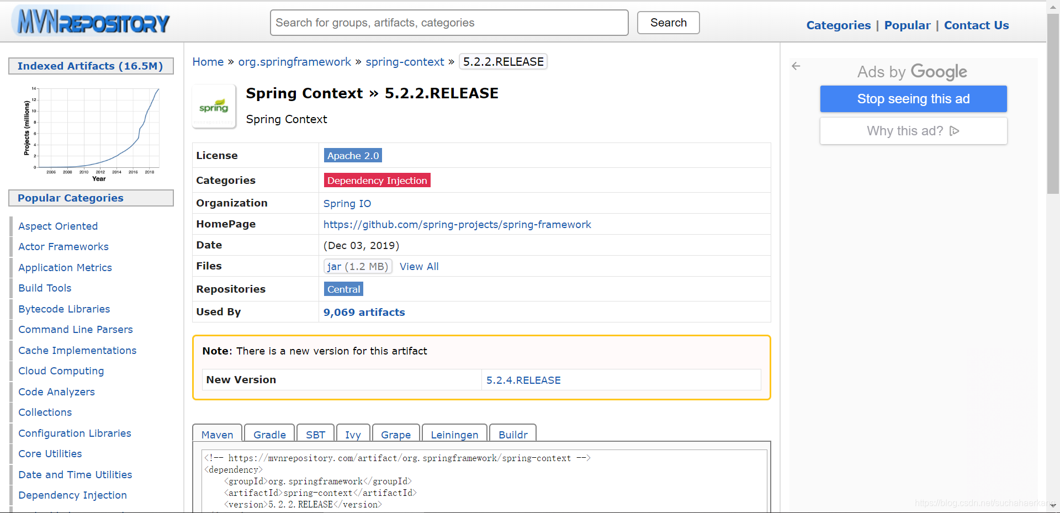
Task: Click the Why this ad info icon
Action: pyautogui.click(x=955, y=131)
